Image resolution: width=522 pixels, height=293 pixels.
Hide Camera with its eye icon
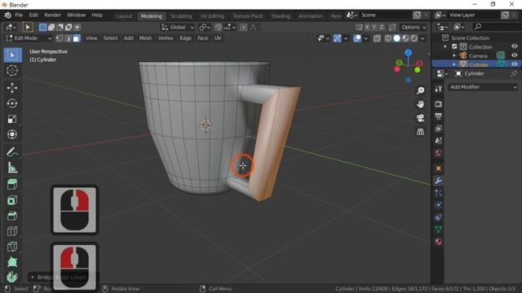[x=515, y=55]
